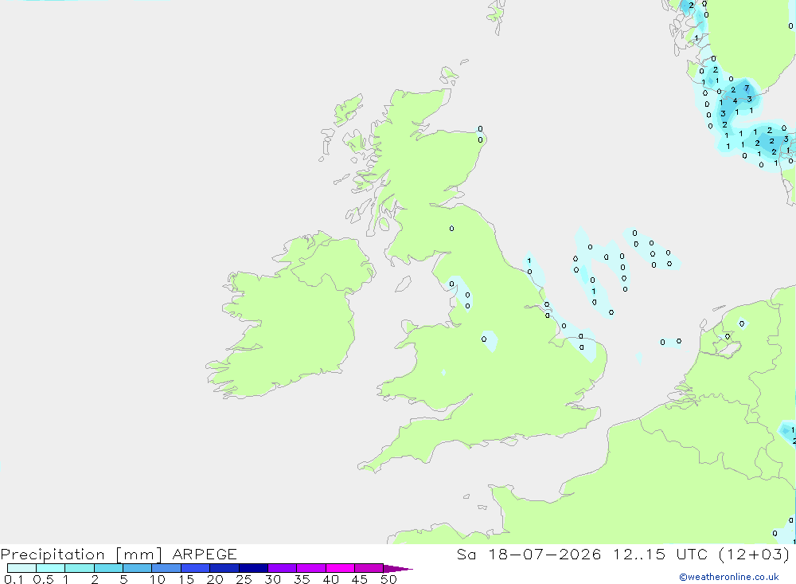
Task: Click the '4' precipitation value over Norway
Action: click(x=735, y=100)
